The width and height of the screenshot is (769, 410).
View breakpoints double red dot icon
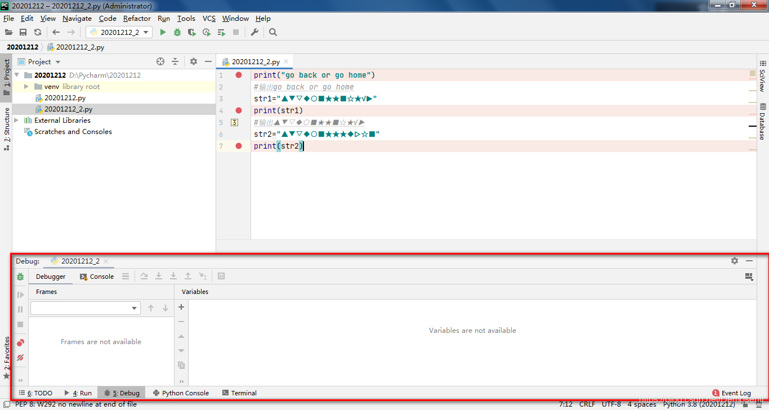[20, 342]
